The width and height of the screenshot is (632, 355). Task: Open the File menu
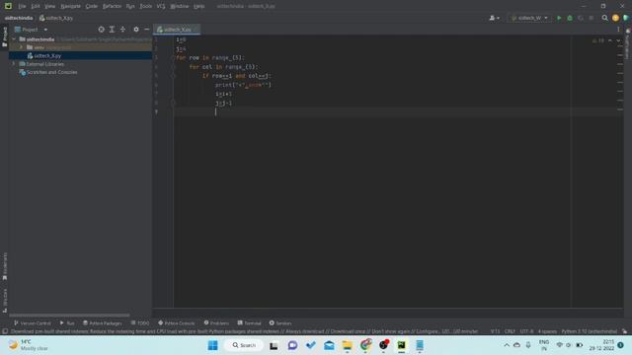tap(22, 6)
